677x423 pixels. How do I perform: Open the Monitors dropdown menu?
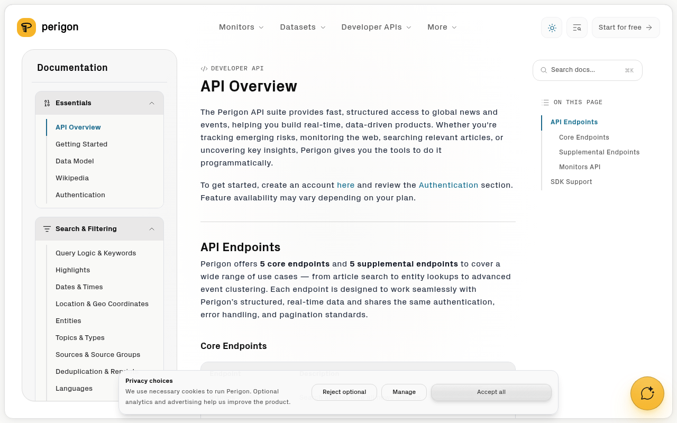(241, 27)
